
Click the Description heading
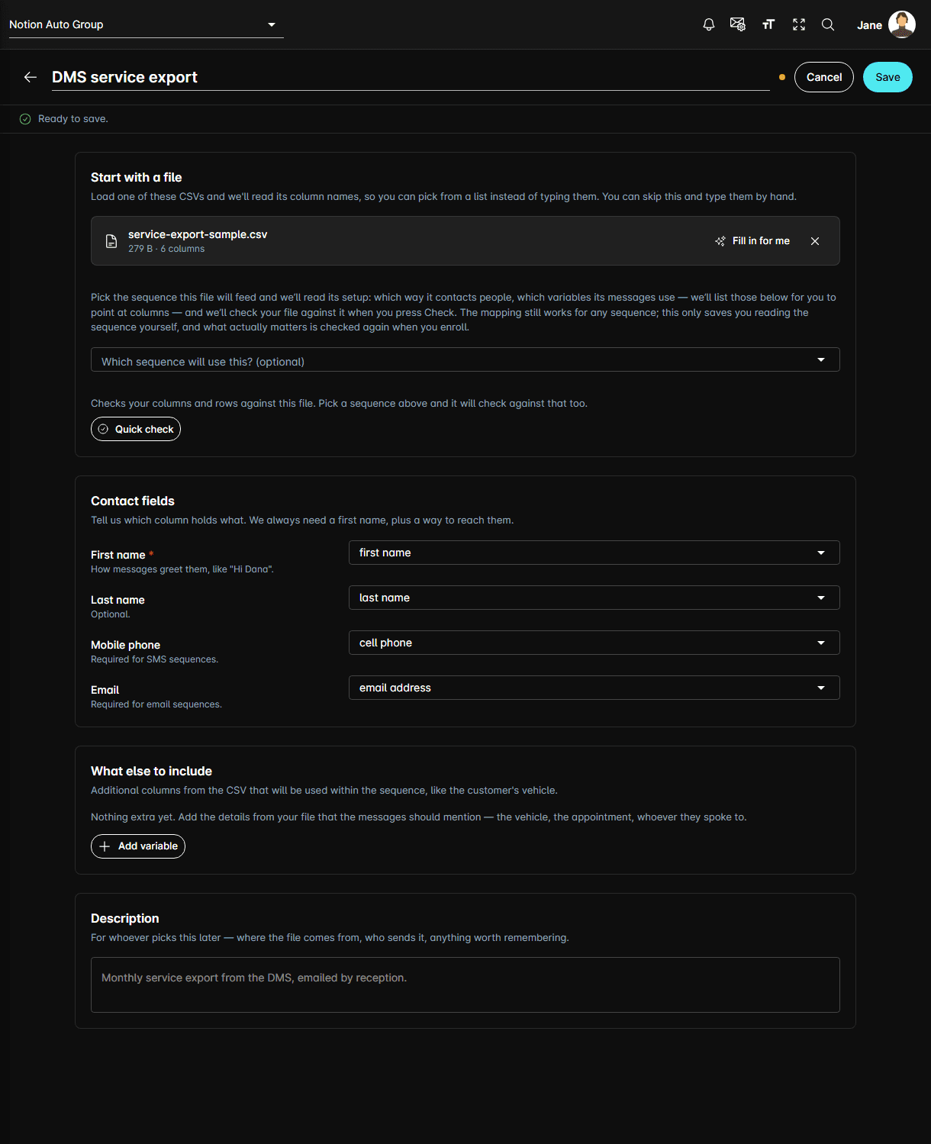point(125,918)
